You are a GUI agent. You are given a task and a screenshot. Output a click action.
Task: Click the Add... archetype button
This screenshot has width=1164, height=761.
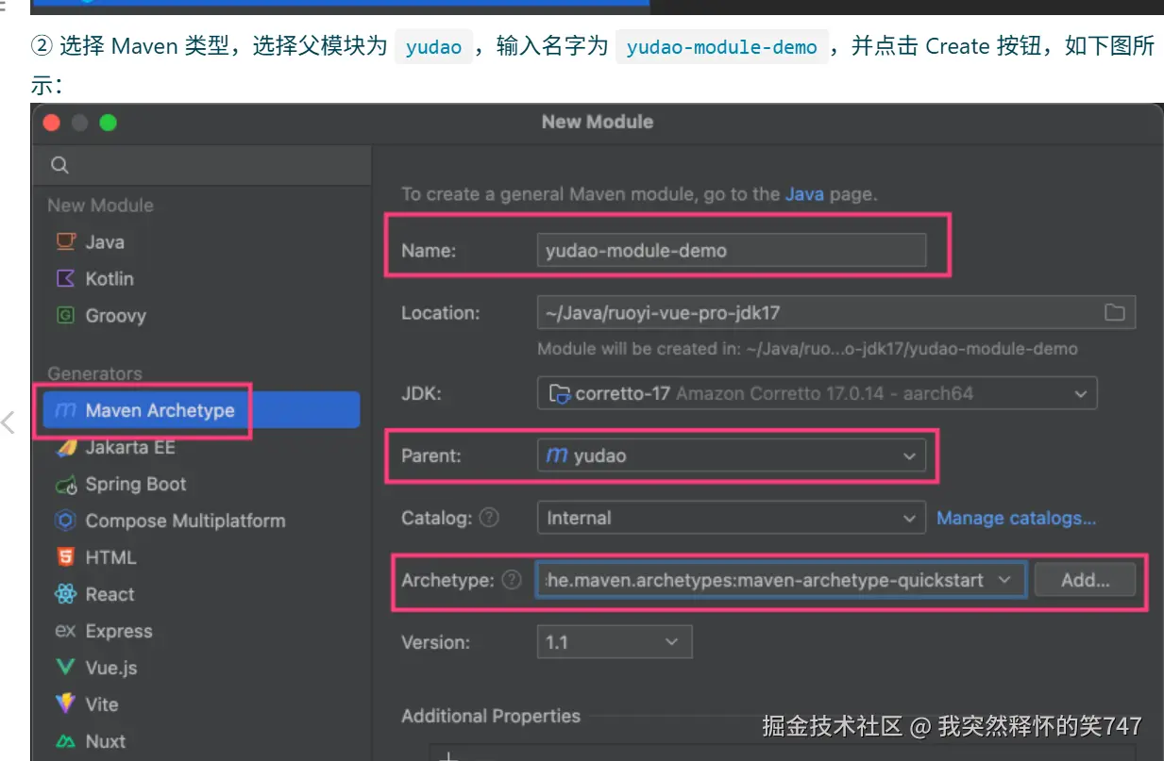coord(1085,580)
